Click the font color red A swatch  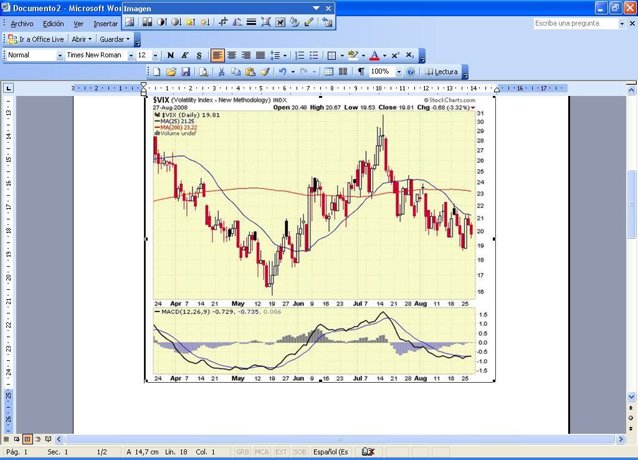374,55
